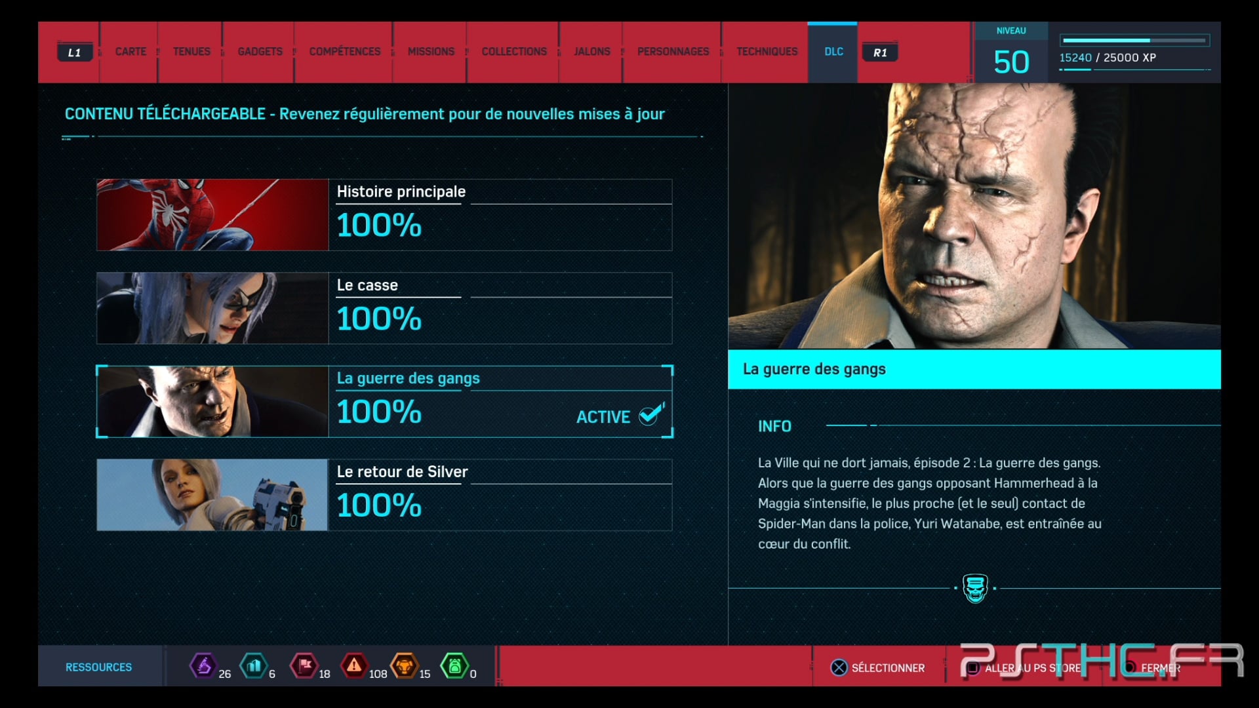Click the cyan "La guerre des gangs" title banner
This screenshot has height=708, width=1259.
(x=974, y=369)
